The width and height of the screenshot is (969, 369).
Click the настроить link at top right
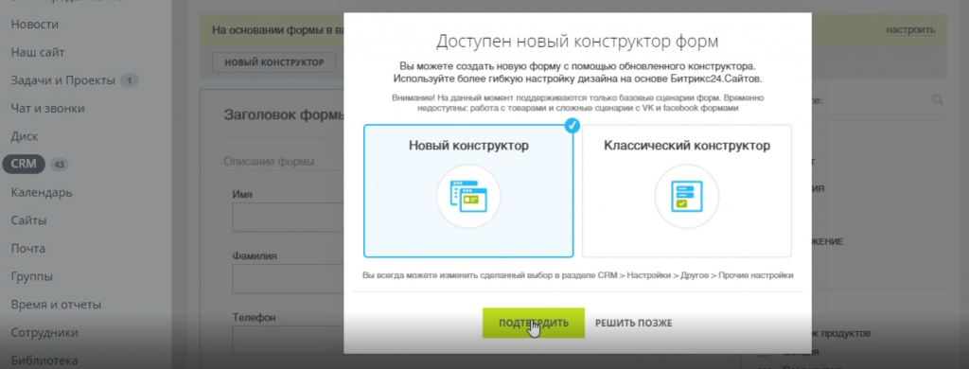tap(910, 29)
